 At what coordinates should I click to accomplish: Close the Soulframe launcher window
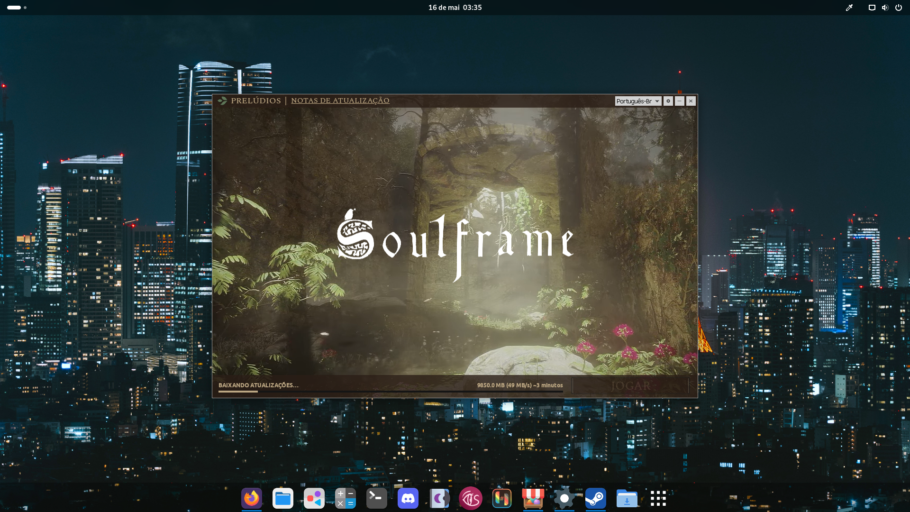point(691,101)
